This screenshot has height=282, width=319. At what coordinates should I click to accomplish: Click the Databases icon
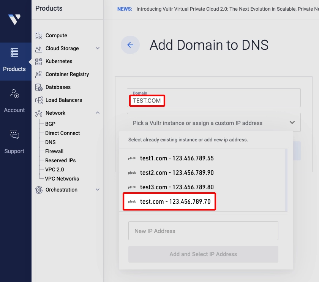39,87
